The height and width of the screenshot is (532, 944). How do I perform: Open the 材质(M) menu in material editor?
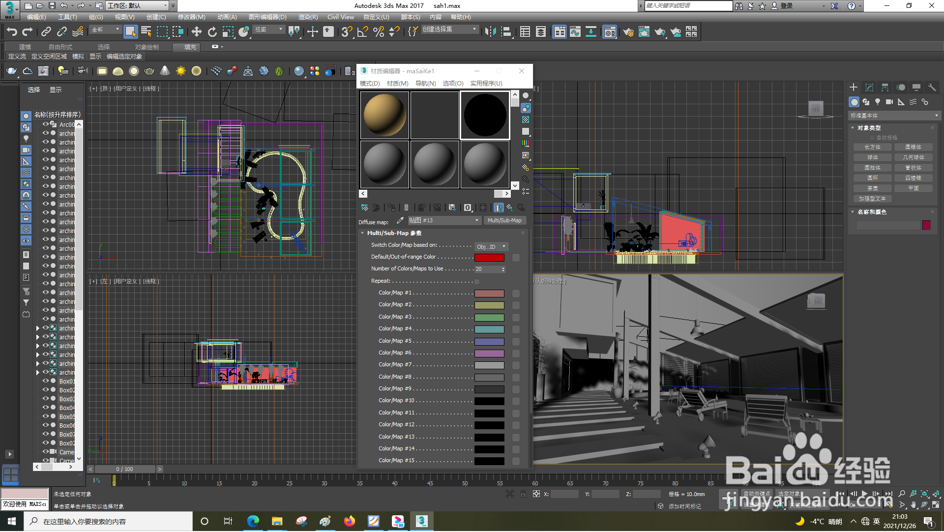397,84
